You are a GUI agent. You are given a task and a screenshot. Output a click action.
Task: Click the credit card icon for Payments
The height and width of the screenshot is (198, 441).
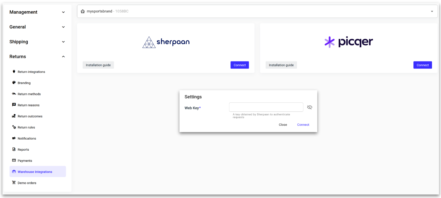14,160
